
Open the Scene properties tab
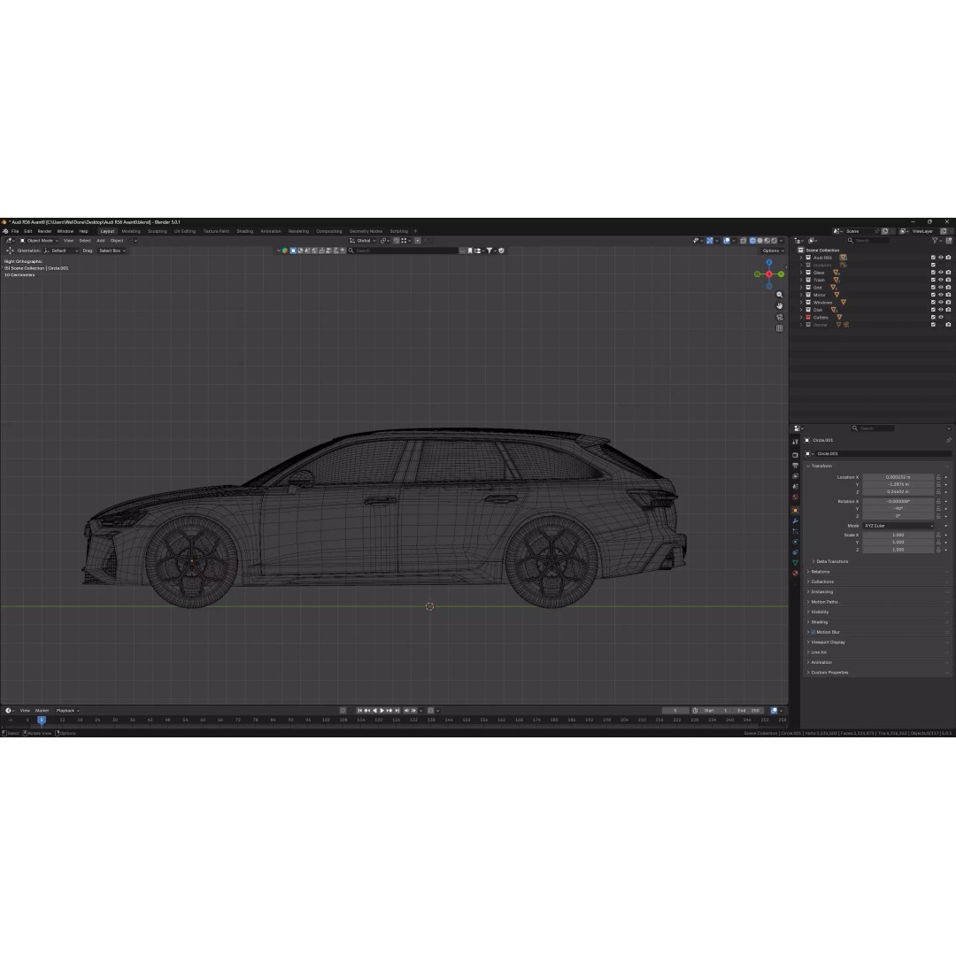click(795, 487)
